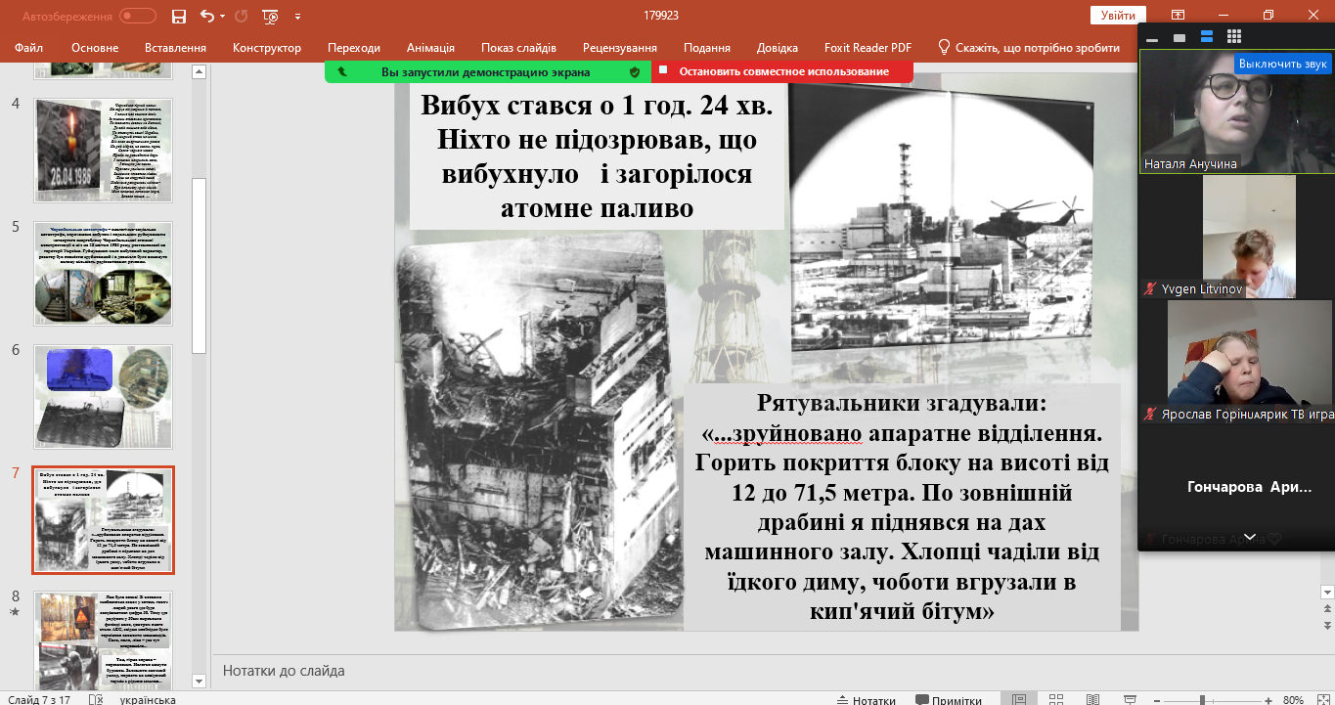Viewport: 1335px width, 705px height.
Task: Click the Выключить звук button
Action: [1282, 64]
